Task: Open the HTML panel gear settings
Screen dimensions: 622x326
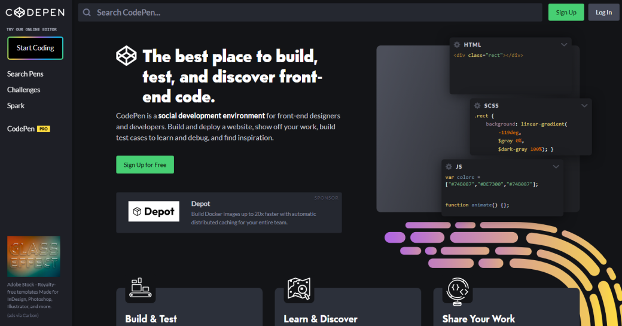Action: coord(457,45)
